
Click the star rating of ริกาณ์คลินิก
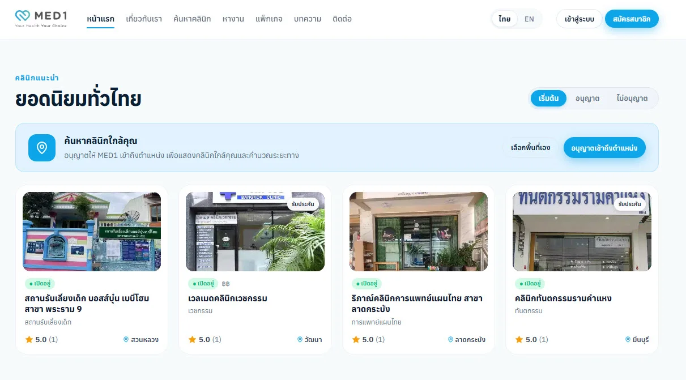pos(368,340)
